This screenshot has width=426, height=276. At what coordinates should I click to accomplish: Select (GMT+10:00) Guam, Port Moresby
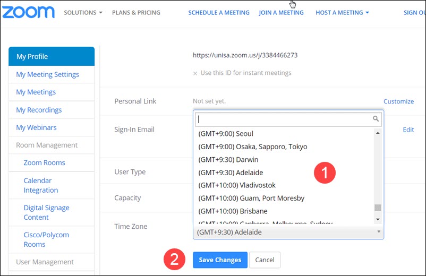pos(284,198)
